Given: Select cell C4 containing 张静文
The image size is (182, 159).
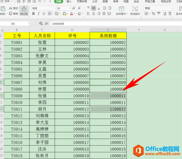Looking at the screenshot, I should coord(42,56).
